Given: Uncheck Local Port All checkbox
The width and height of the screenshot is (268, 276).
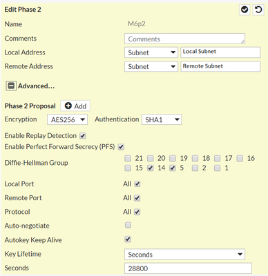Looking at the screenshot, I should [x=137, y=184].
